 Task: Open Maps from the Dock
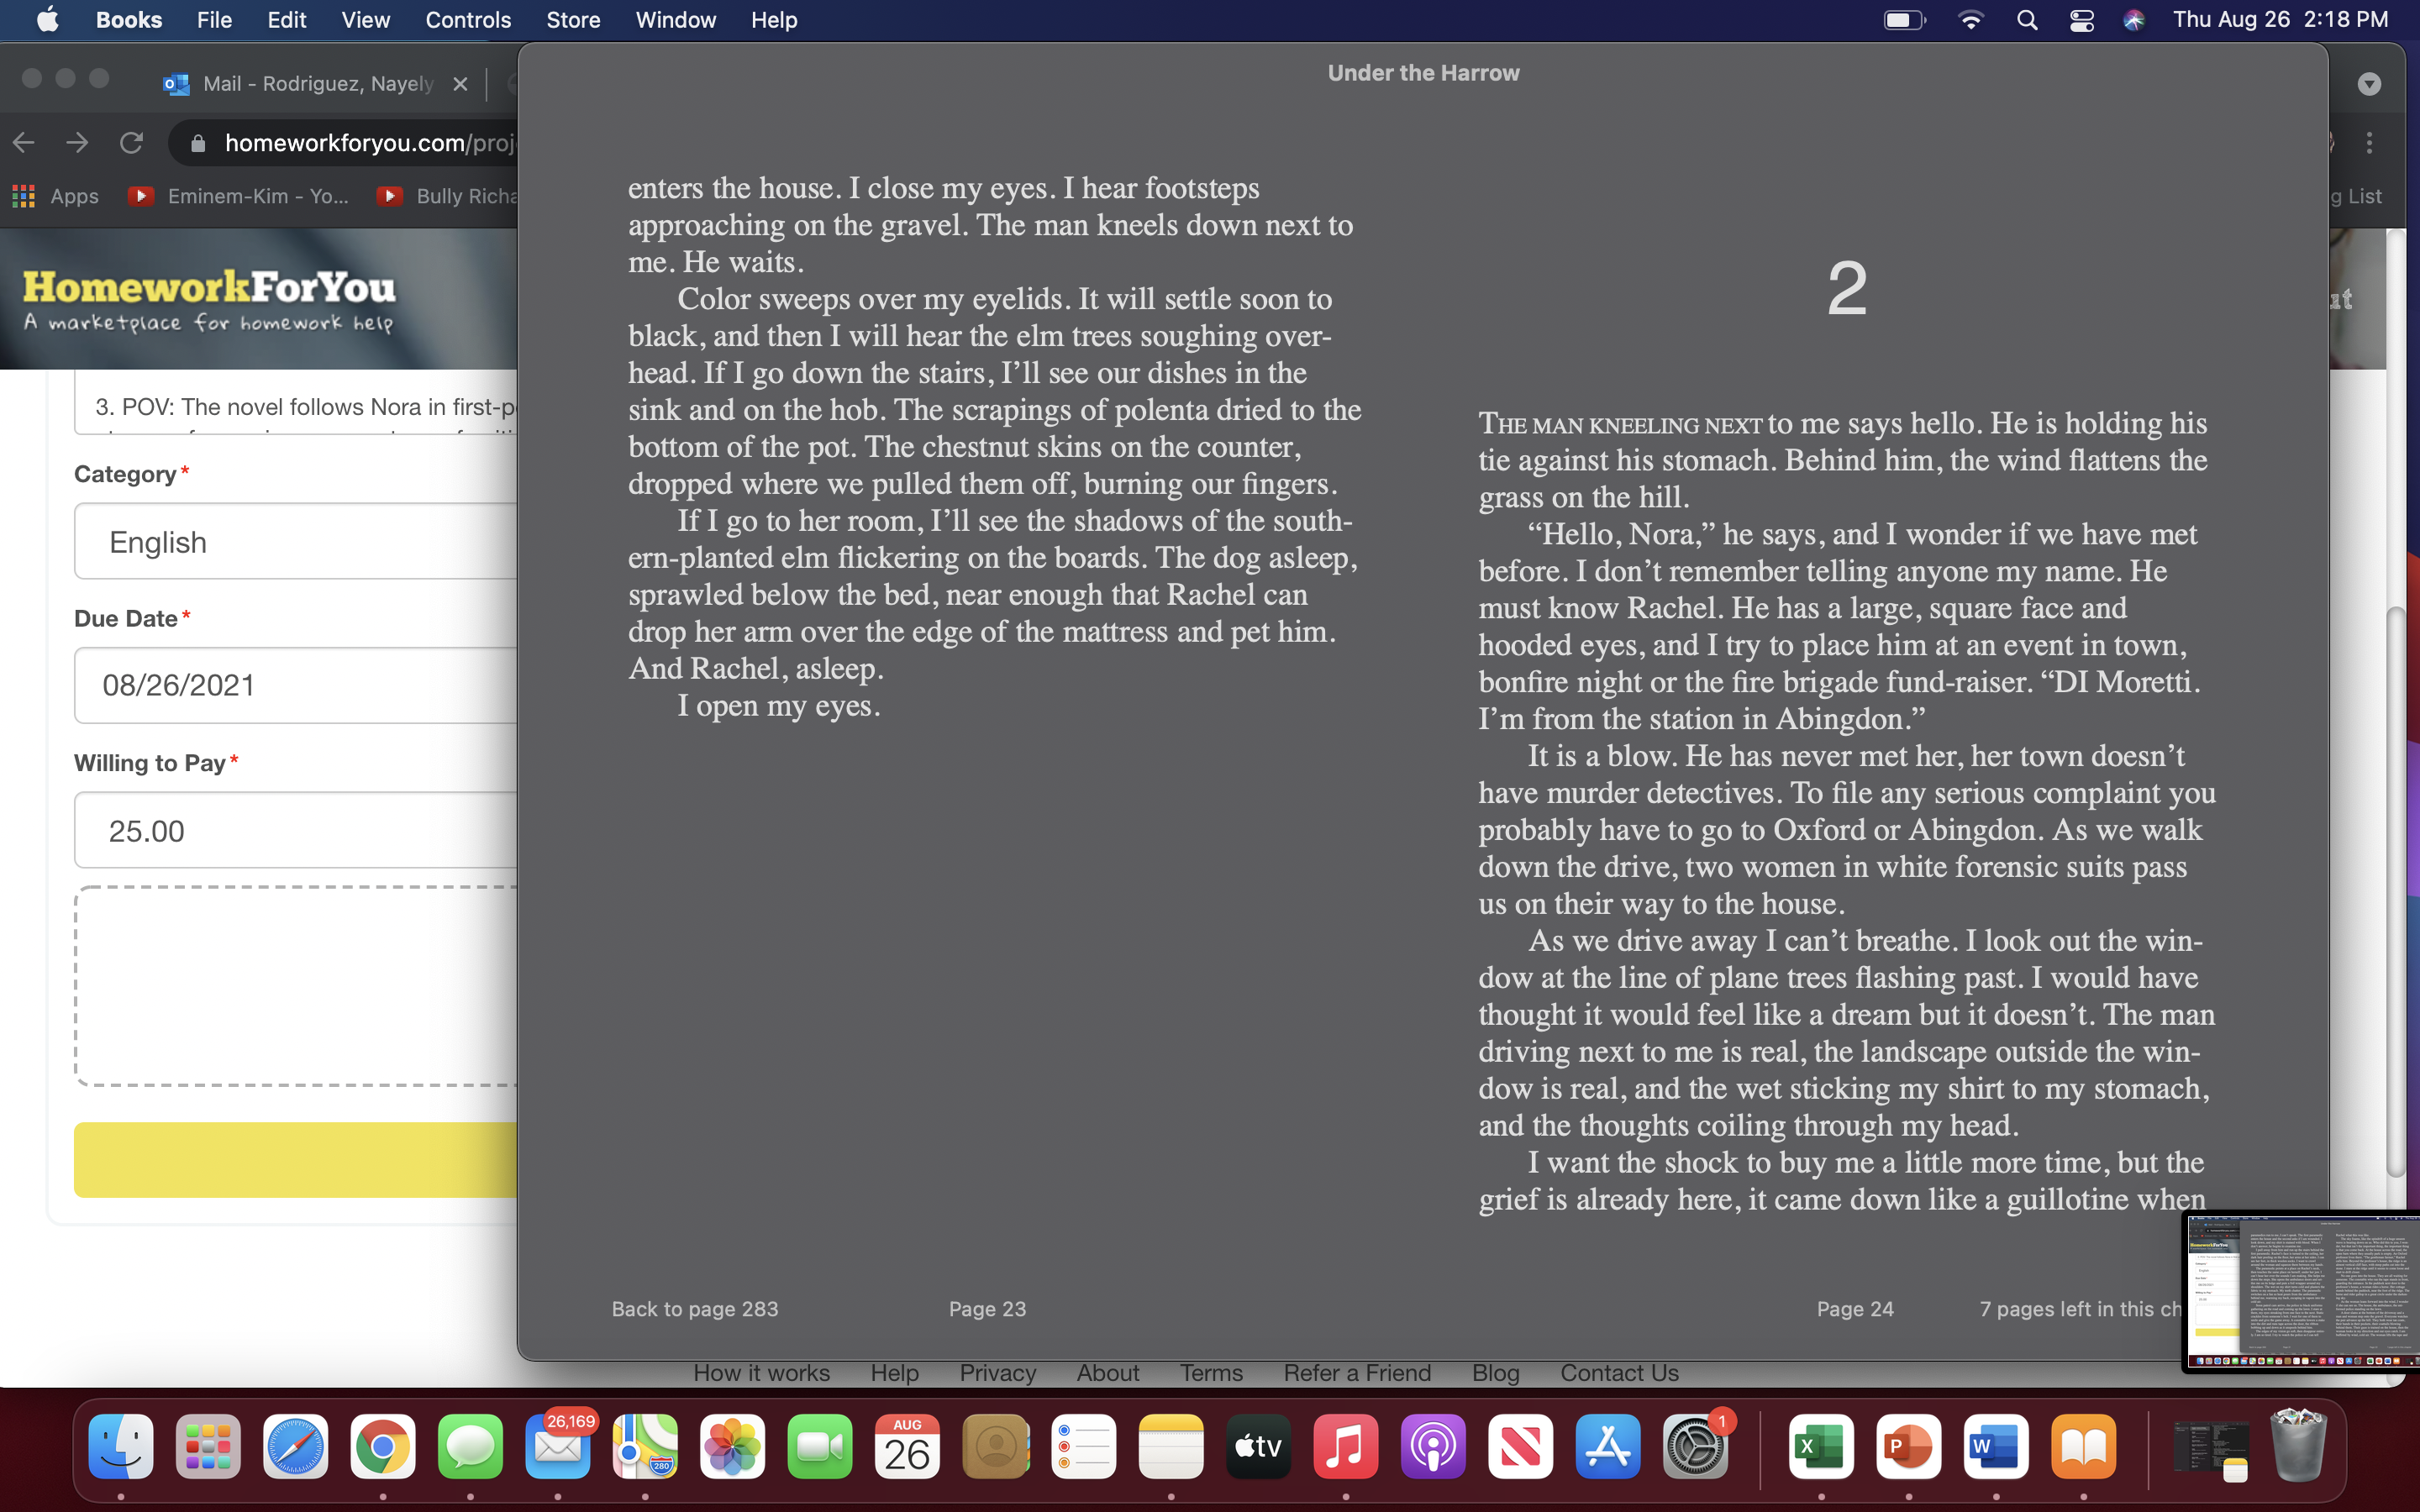(645, 1447)
